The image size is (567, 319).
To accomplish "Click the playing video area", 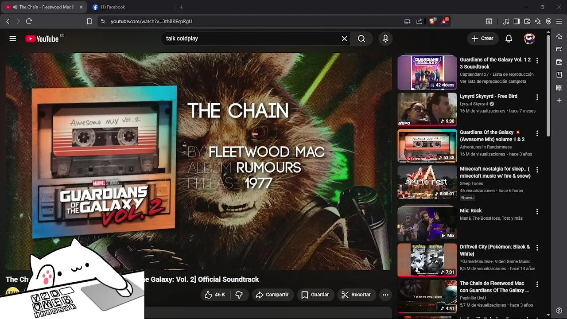I will (198, 162).
